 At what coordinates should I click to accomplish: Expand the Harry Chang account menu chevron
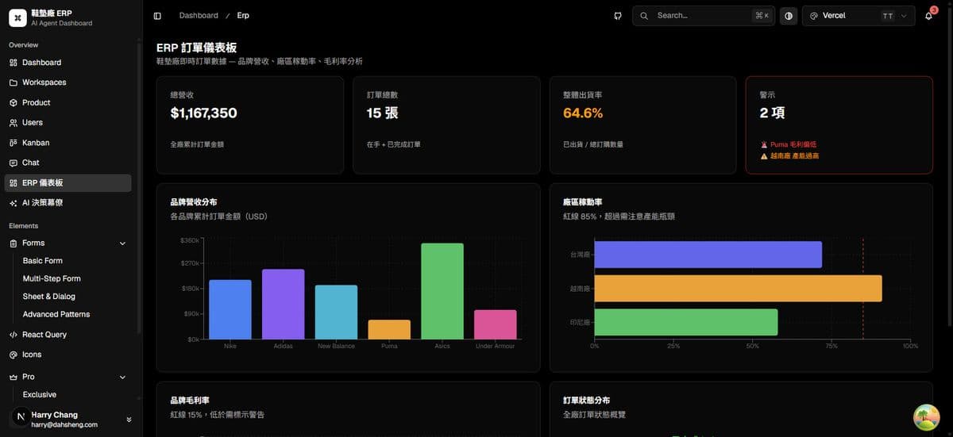click(x=129, y=420)
